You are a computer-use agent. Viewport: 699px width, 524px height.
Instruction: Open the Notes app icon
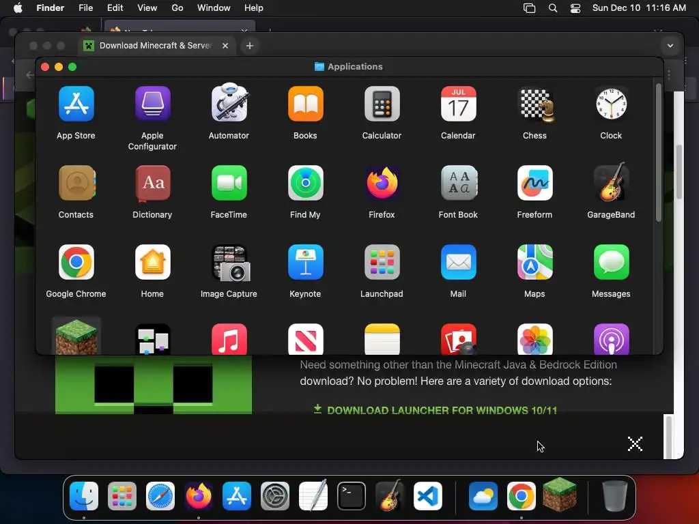coord(382,339)
